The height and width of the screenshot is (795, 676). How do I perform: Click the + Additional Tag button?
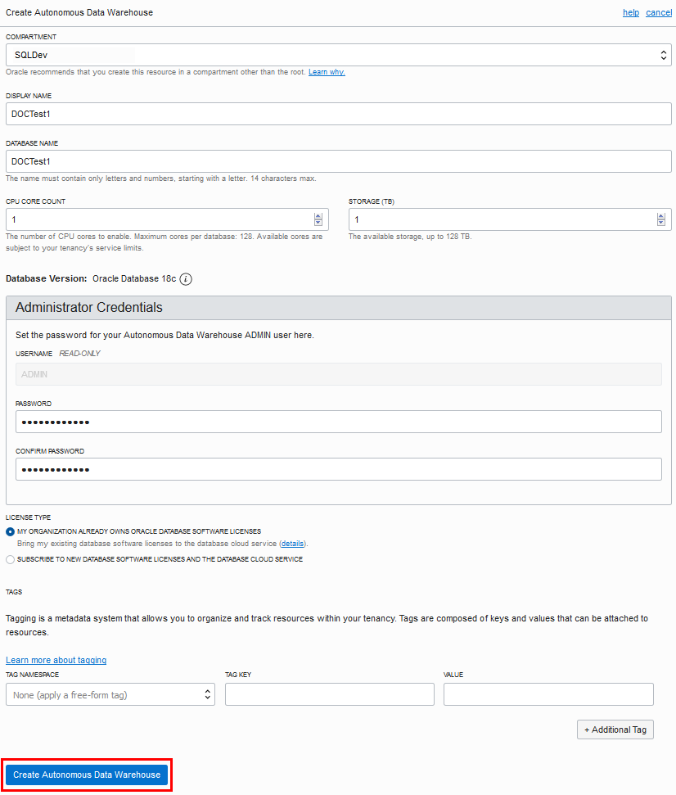pos(615,730)
